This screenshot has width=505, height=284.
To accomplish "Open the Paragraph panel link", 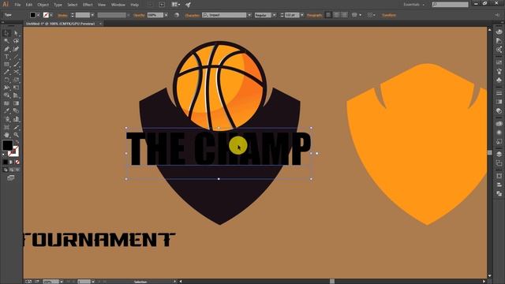I will 315,15.
